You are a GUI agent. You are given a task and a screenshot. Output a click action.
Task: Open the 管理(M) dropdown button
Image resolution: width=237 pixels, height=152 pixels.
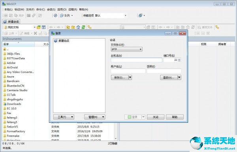(x=95, y=117)
